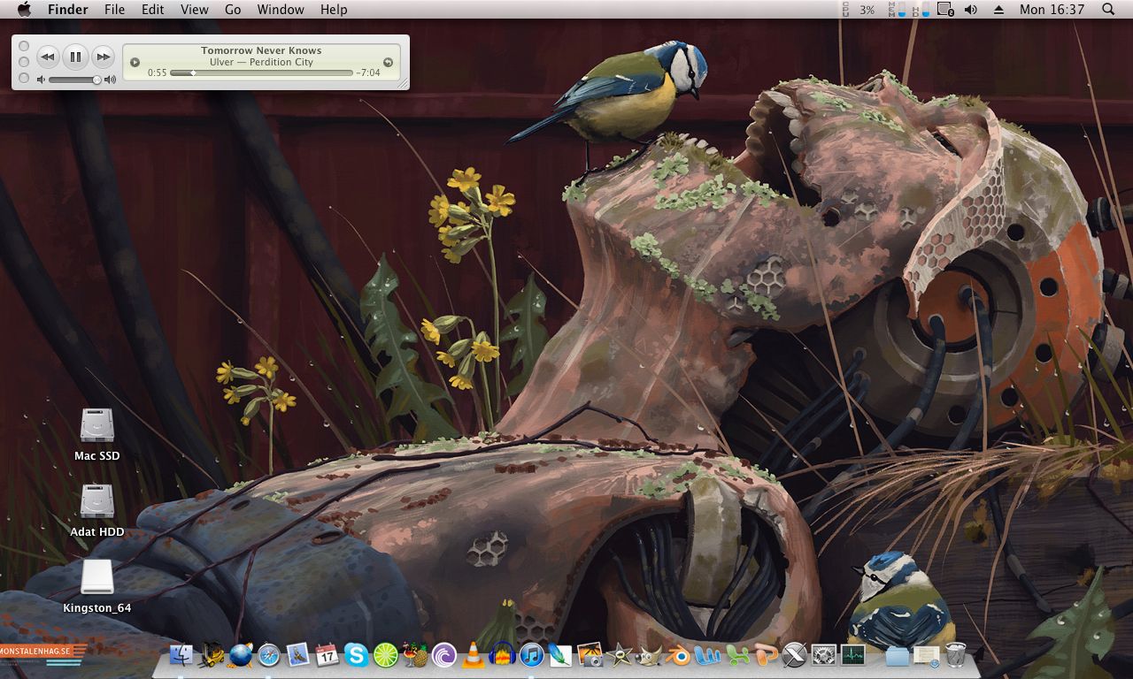
Task: Open the blue globe browser in the dock
Action: click(240, 655)
